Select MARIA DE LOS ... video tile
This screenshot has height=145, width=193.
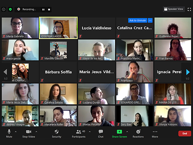coord(173,94)
